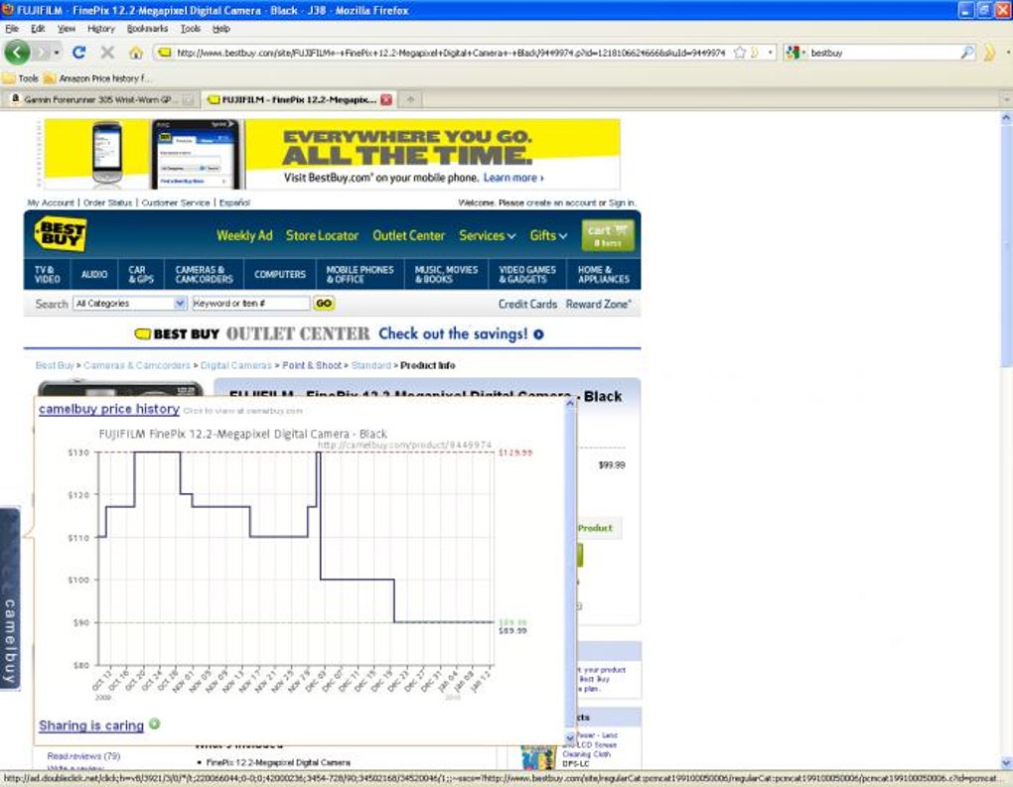The image size is (1013, 787).
Task: Open the Point & Shoot breadcrumb link
Action: coord(312,365)
